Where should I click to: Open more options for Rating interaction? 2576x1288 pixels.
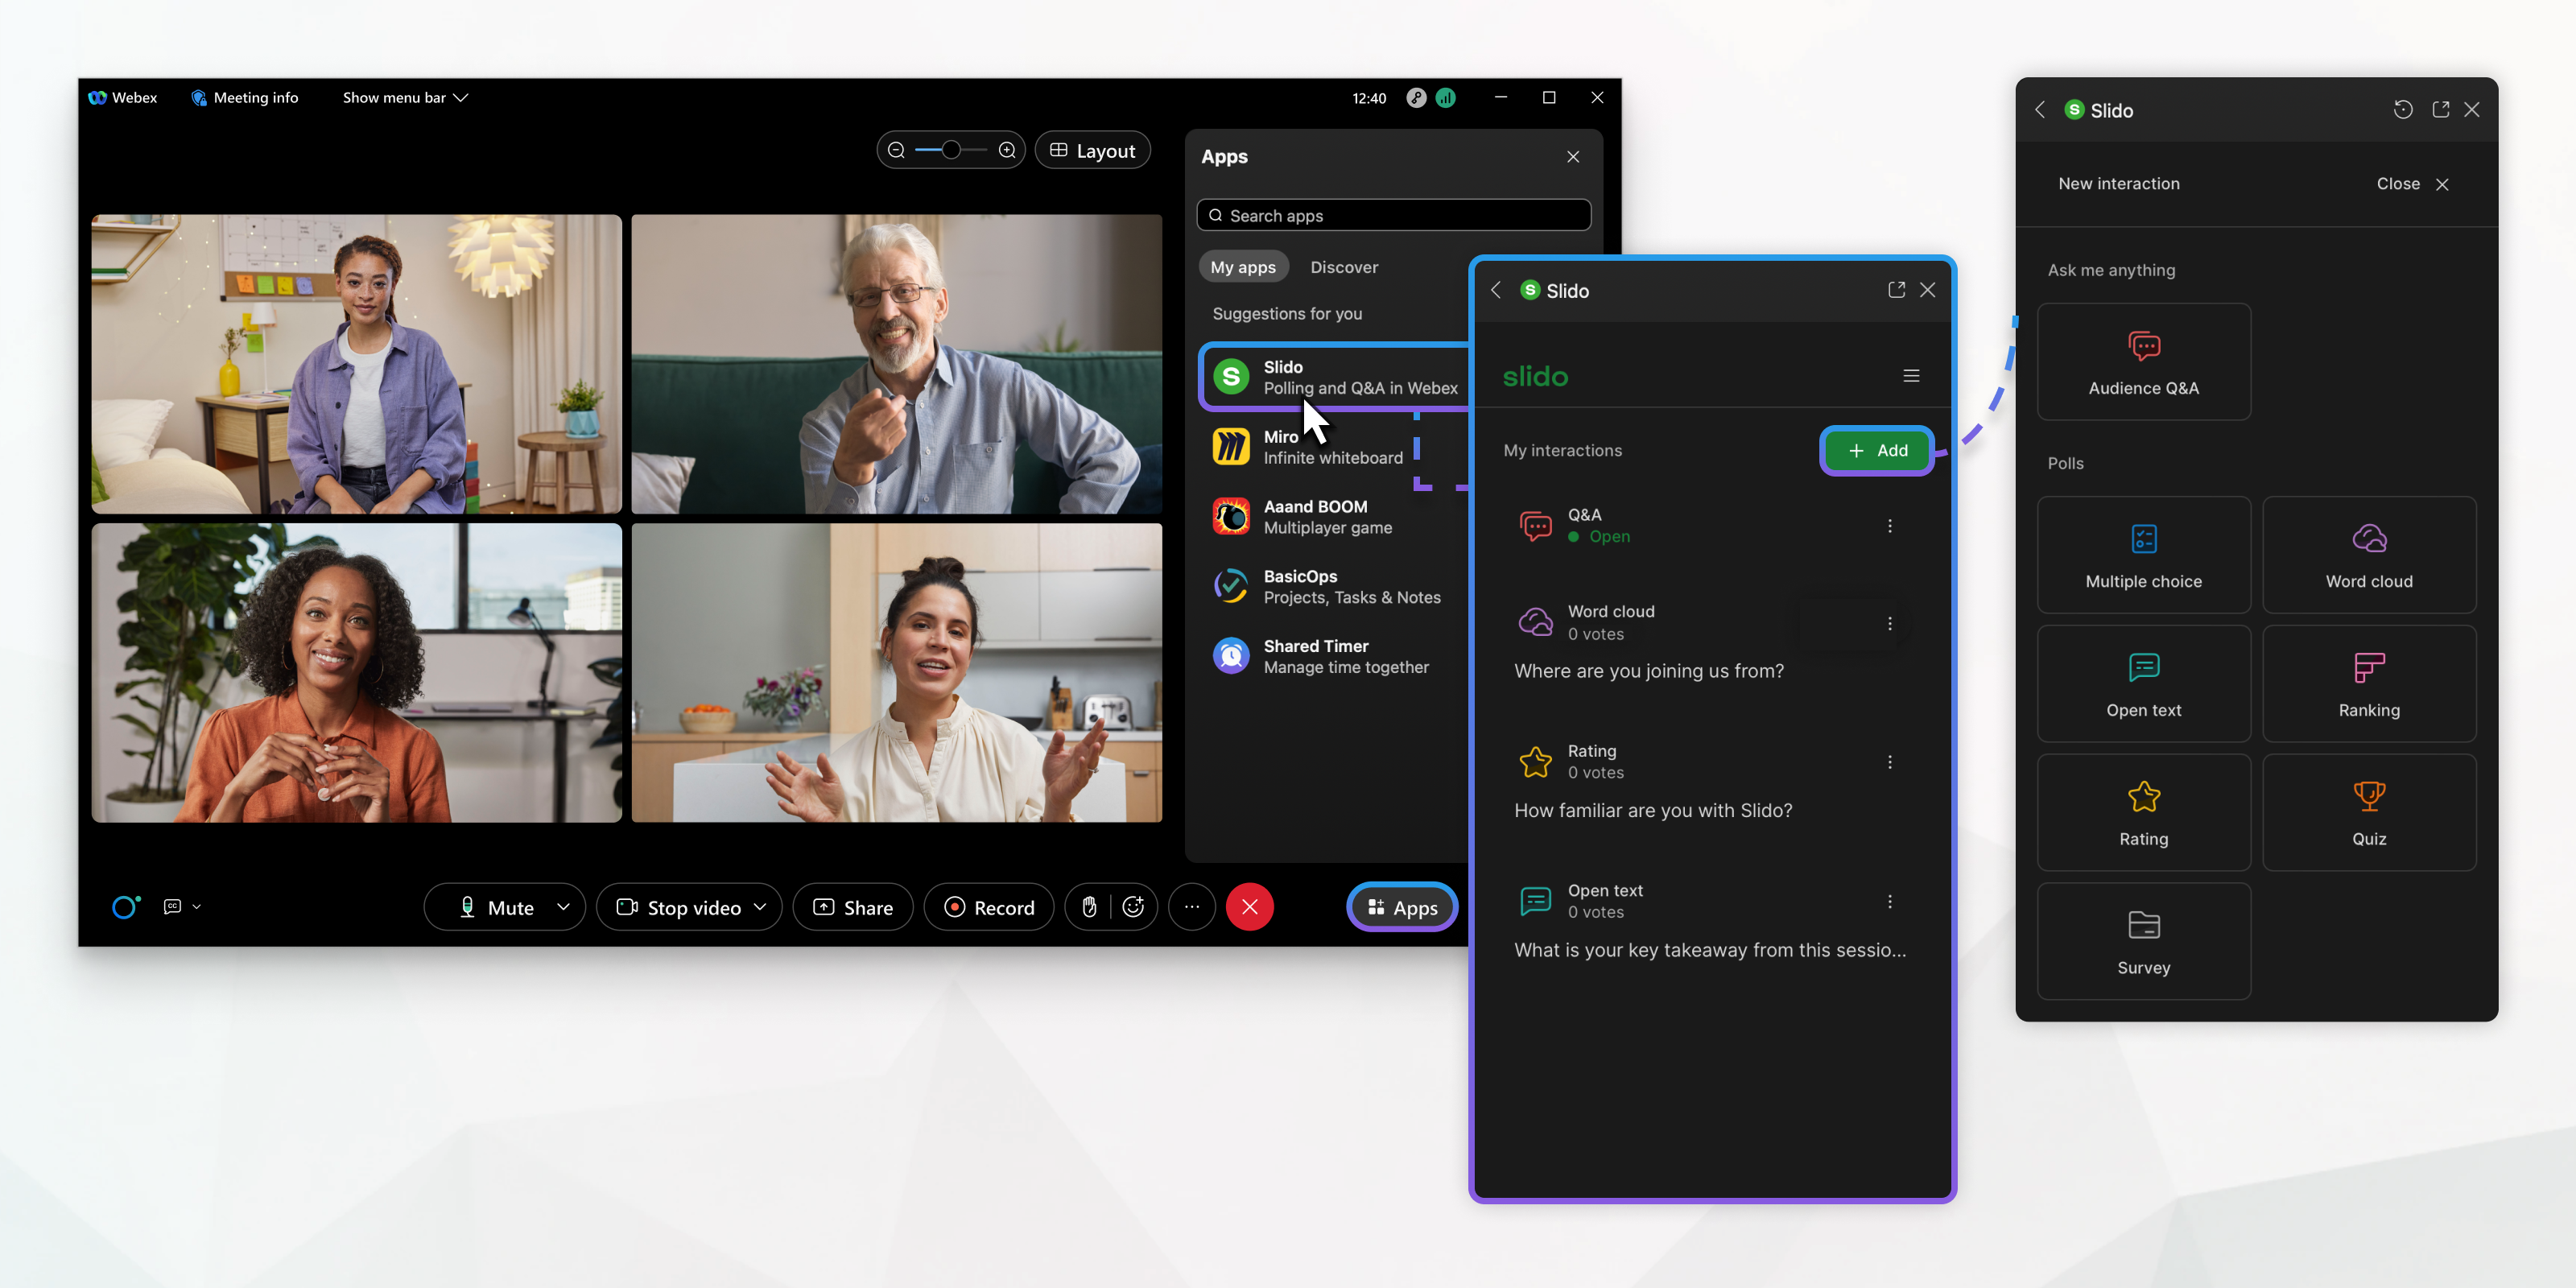coord(1890,762)
